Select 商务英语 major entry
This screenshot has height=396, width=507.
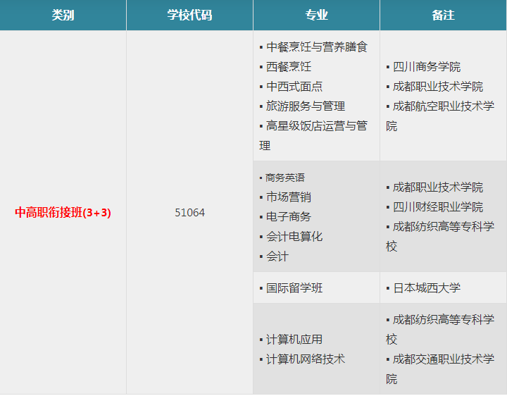pyautogui.click(x=285, y=178)
